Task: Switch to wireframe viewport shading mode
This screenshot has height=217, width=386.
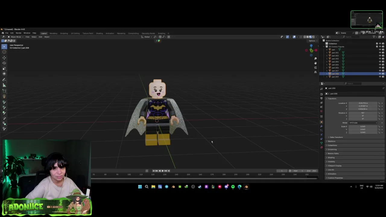Action: pos(305,37)
